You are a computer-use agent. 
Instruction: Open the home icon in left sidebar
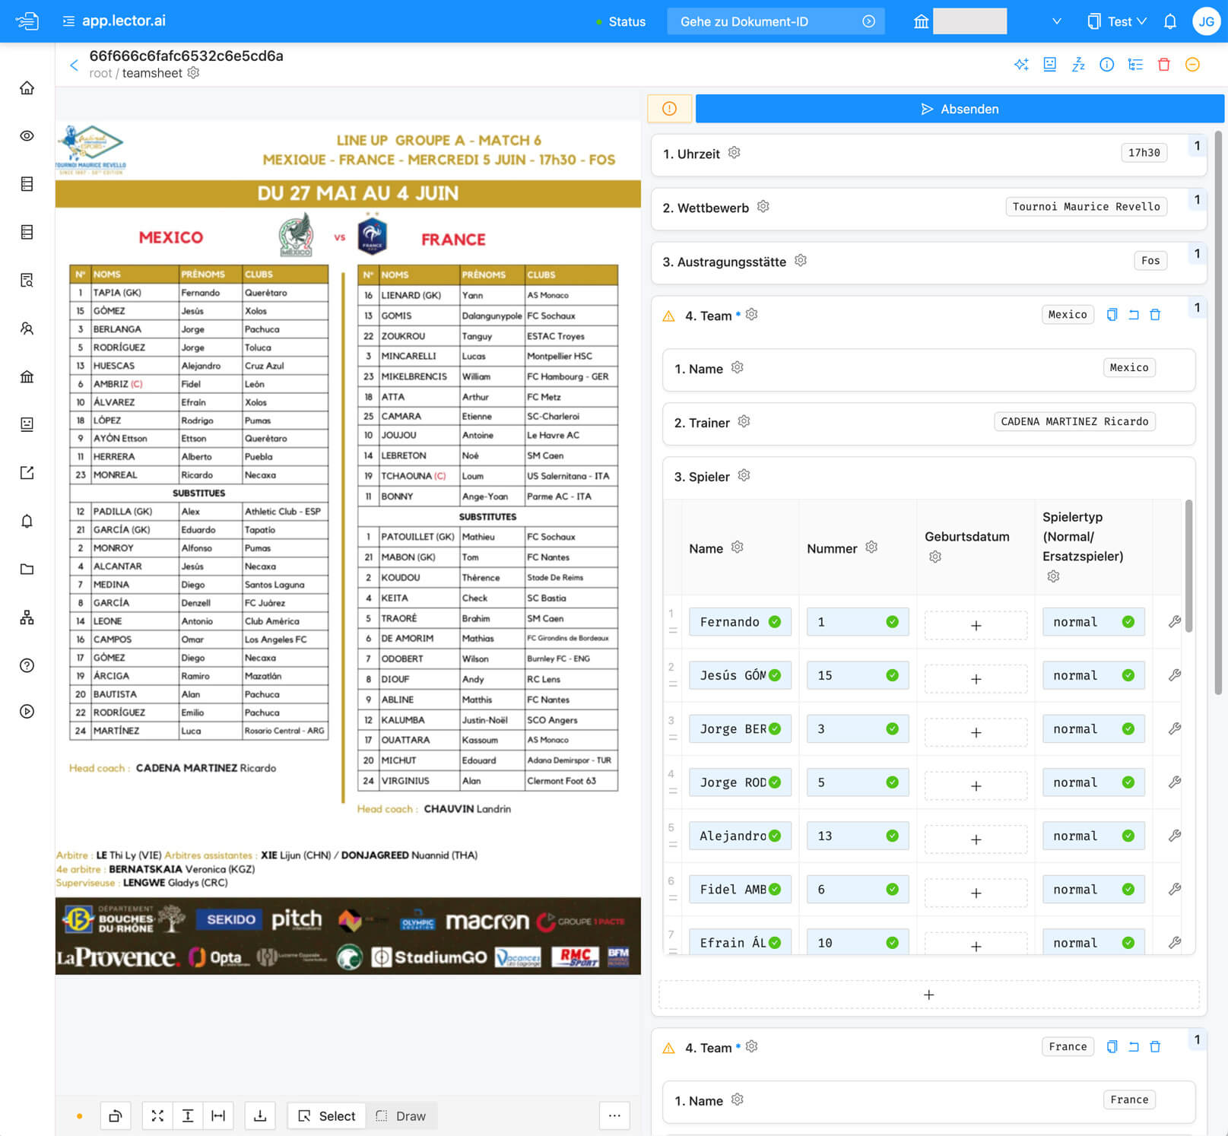tap(27, 88)
